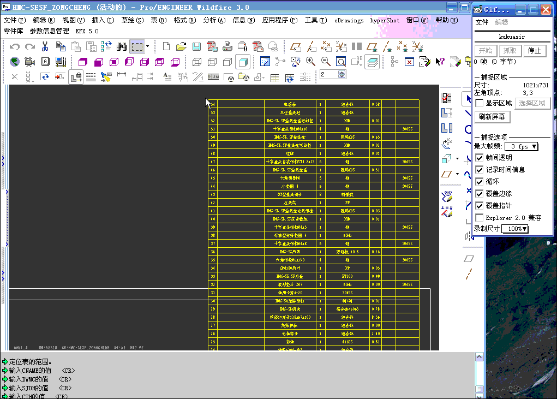Click the 刷新屏幕 button
Image resolution: width=557 pixels, height=399 pixels.
click(492, 117)
